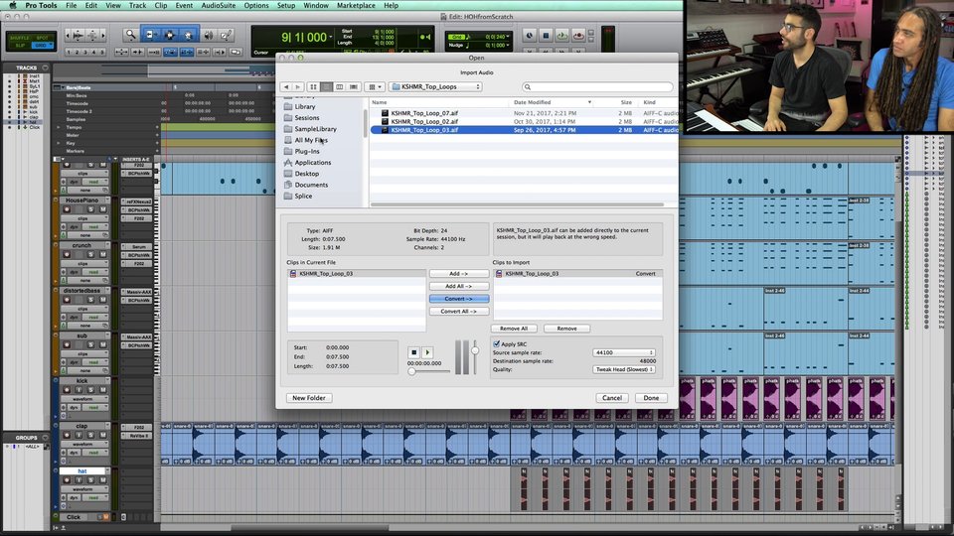954x536 pixels.
Task: Click the New Folder button
Action: (309, 398)
